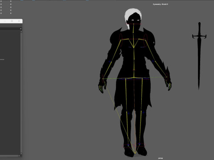
Task: Open the dropdown arrow in the floating window
Action: tap(21, 29)
